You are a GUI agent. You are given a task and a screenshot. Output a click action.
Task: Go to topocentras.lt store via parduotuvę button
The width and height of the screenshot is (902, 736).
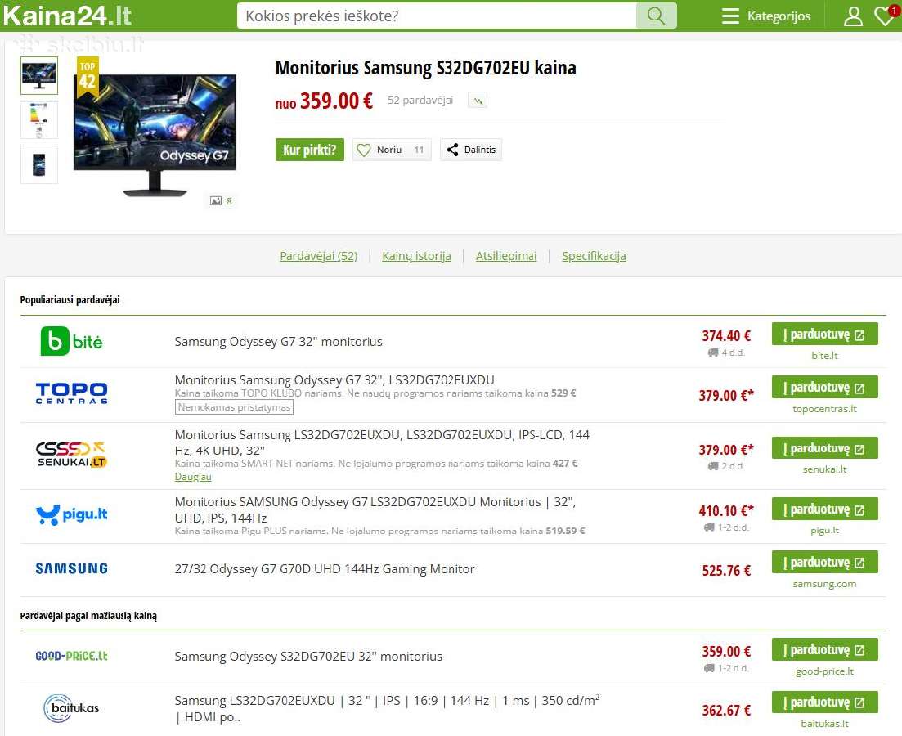pyautogui.click(x=825, y=387)
